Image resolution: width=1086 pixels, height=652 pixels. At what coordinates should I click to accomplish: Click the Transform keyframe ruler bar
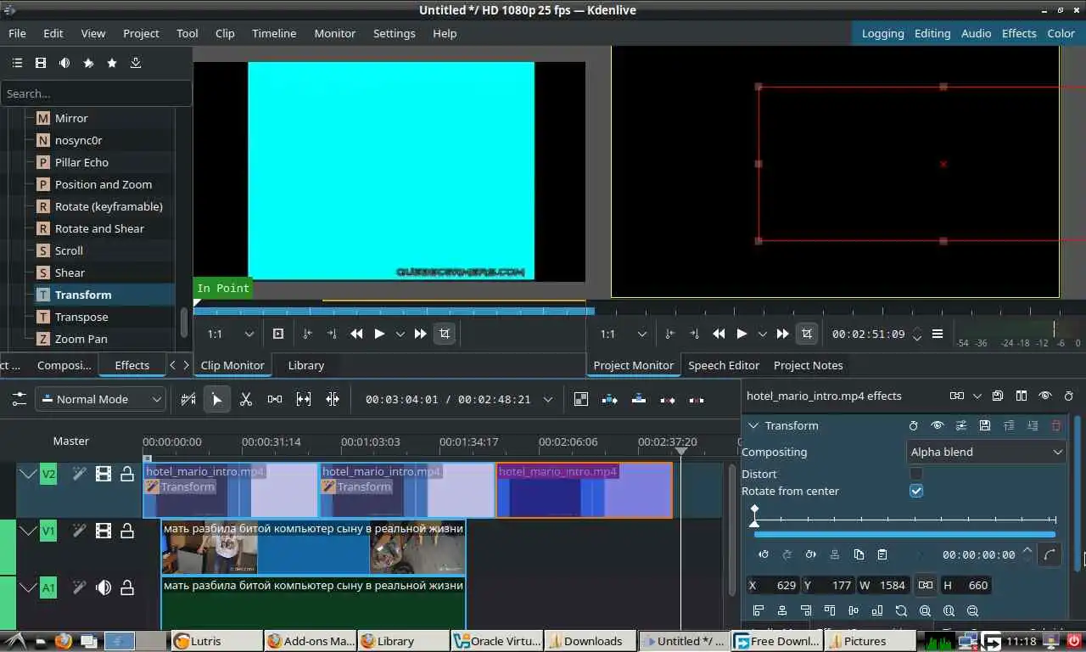tap(904, 519)
